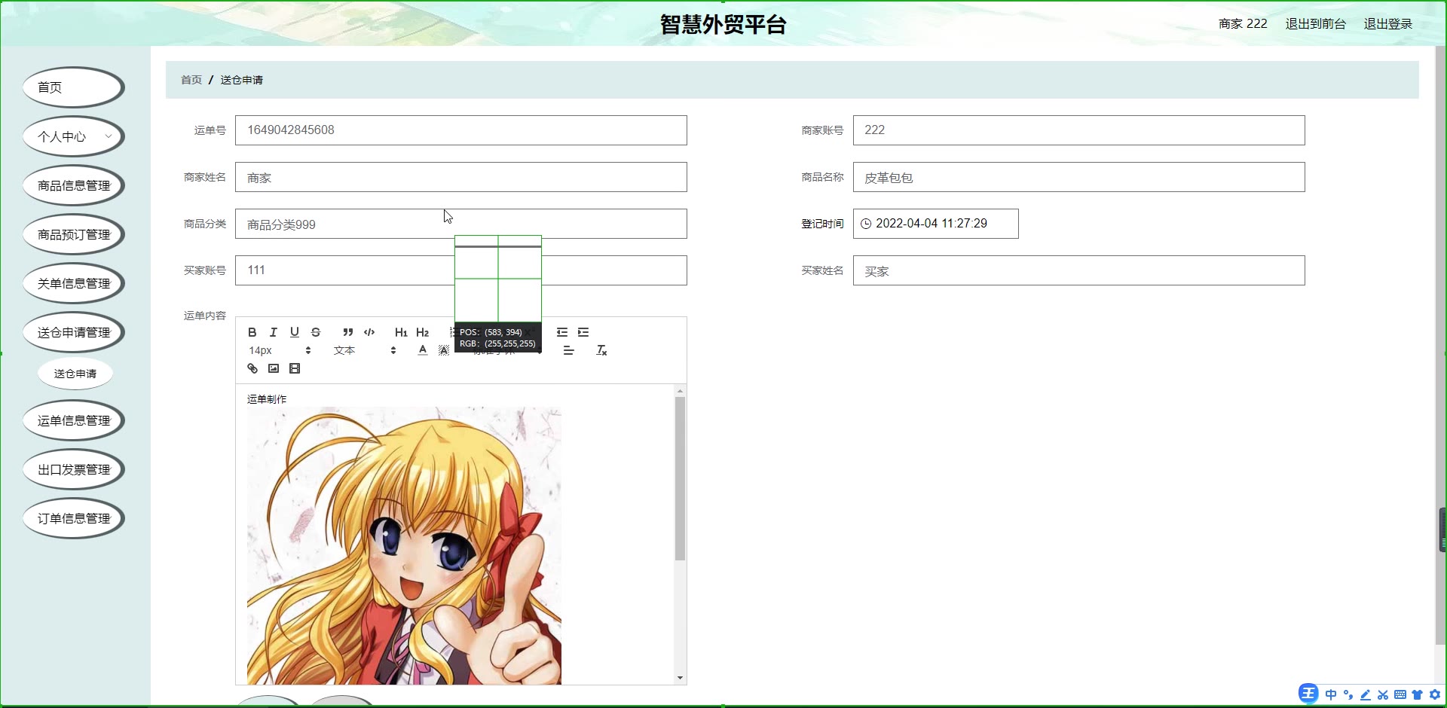Image resolution: width=1447 pixels, height=708 pixels.
Task: Click 运单制作 text in editor
Action: click(x=267, y=399)
